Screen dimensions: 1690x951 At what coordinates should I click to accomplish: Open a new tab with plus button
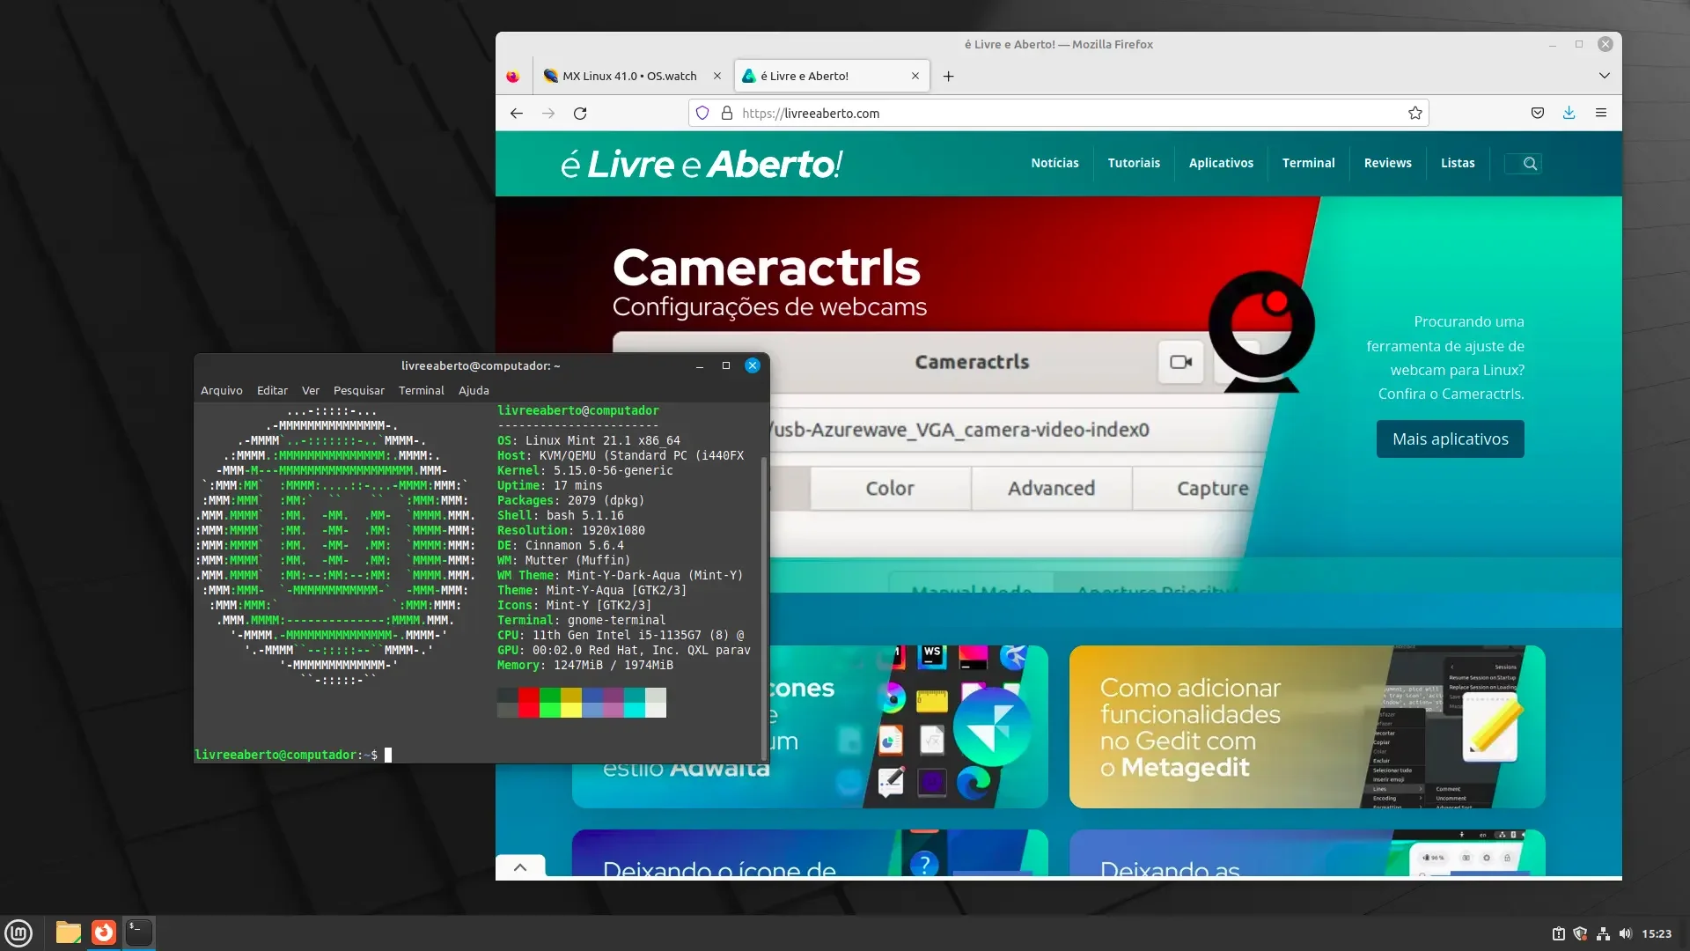pos(948,76)
